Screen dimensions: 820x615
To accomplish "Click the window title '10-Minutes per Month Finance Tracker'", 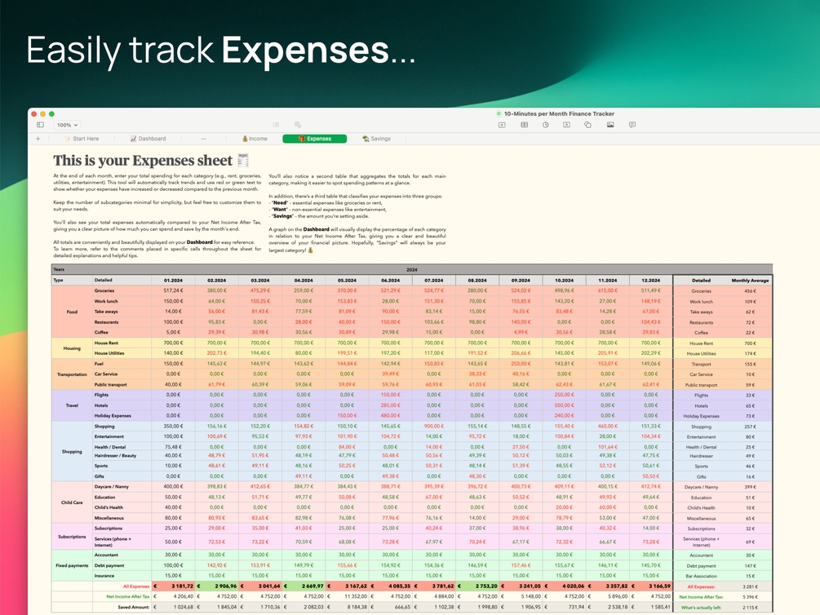I will click(559, 113).
